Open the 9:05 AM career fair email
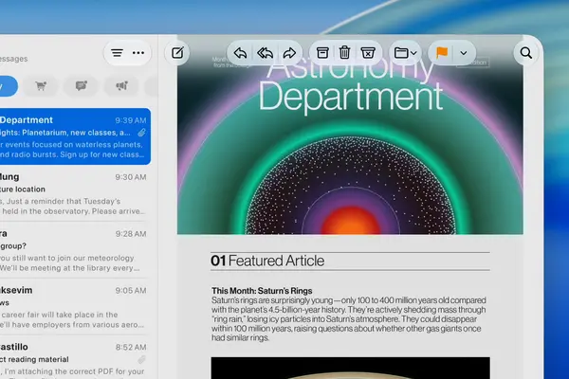The height and width of the screenshot is (379, 569). point(74,307)
